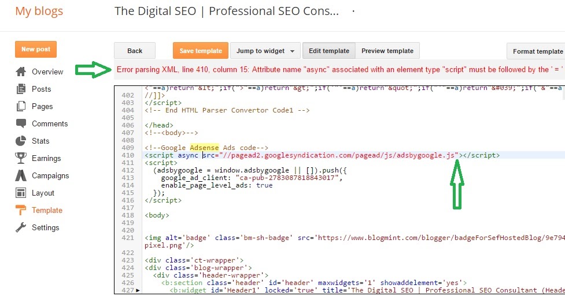The height and width of the screenshot is (296, 565).
Task: Expand the fold arrow at line 427
Action: (138, 290)
